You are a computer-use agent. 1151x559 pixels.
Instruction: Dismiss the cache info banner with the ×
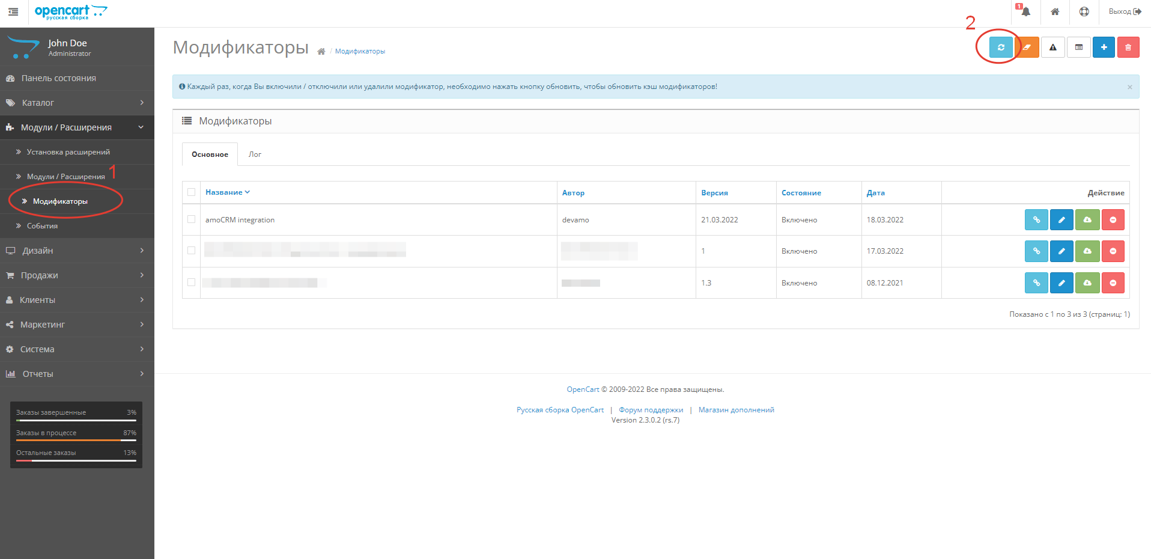[x=1129, y=86]
